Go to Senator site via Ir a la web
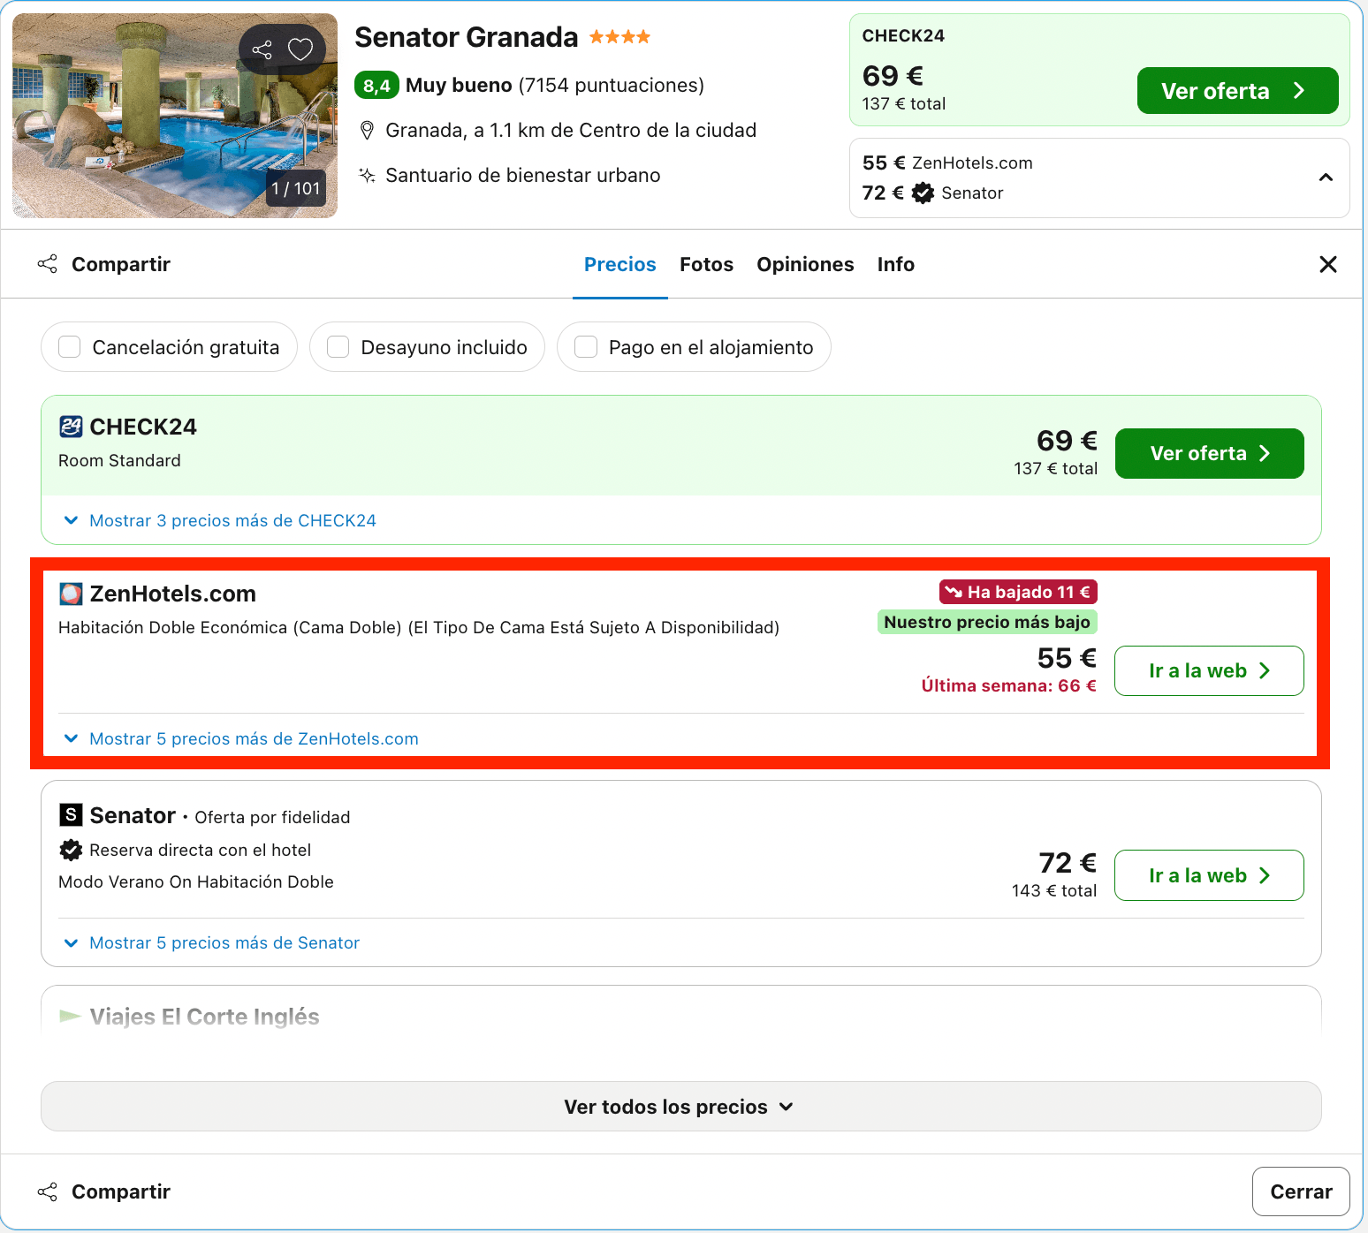This screenshot has height=1233, width=1368. coord(1209,875)
